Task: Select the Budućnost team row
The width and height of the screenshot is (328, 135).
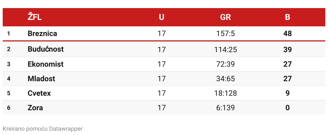Action: click(164, 49)
